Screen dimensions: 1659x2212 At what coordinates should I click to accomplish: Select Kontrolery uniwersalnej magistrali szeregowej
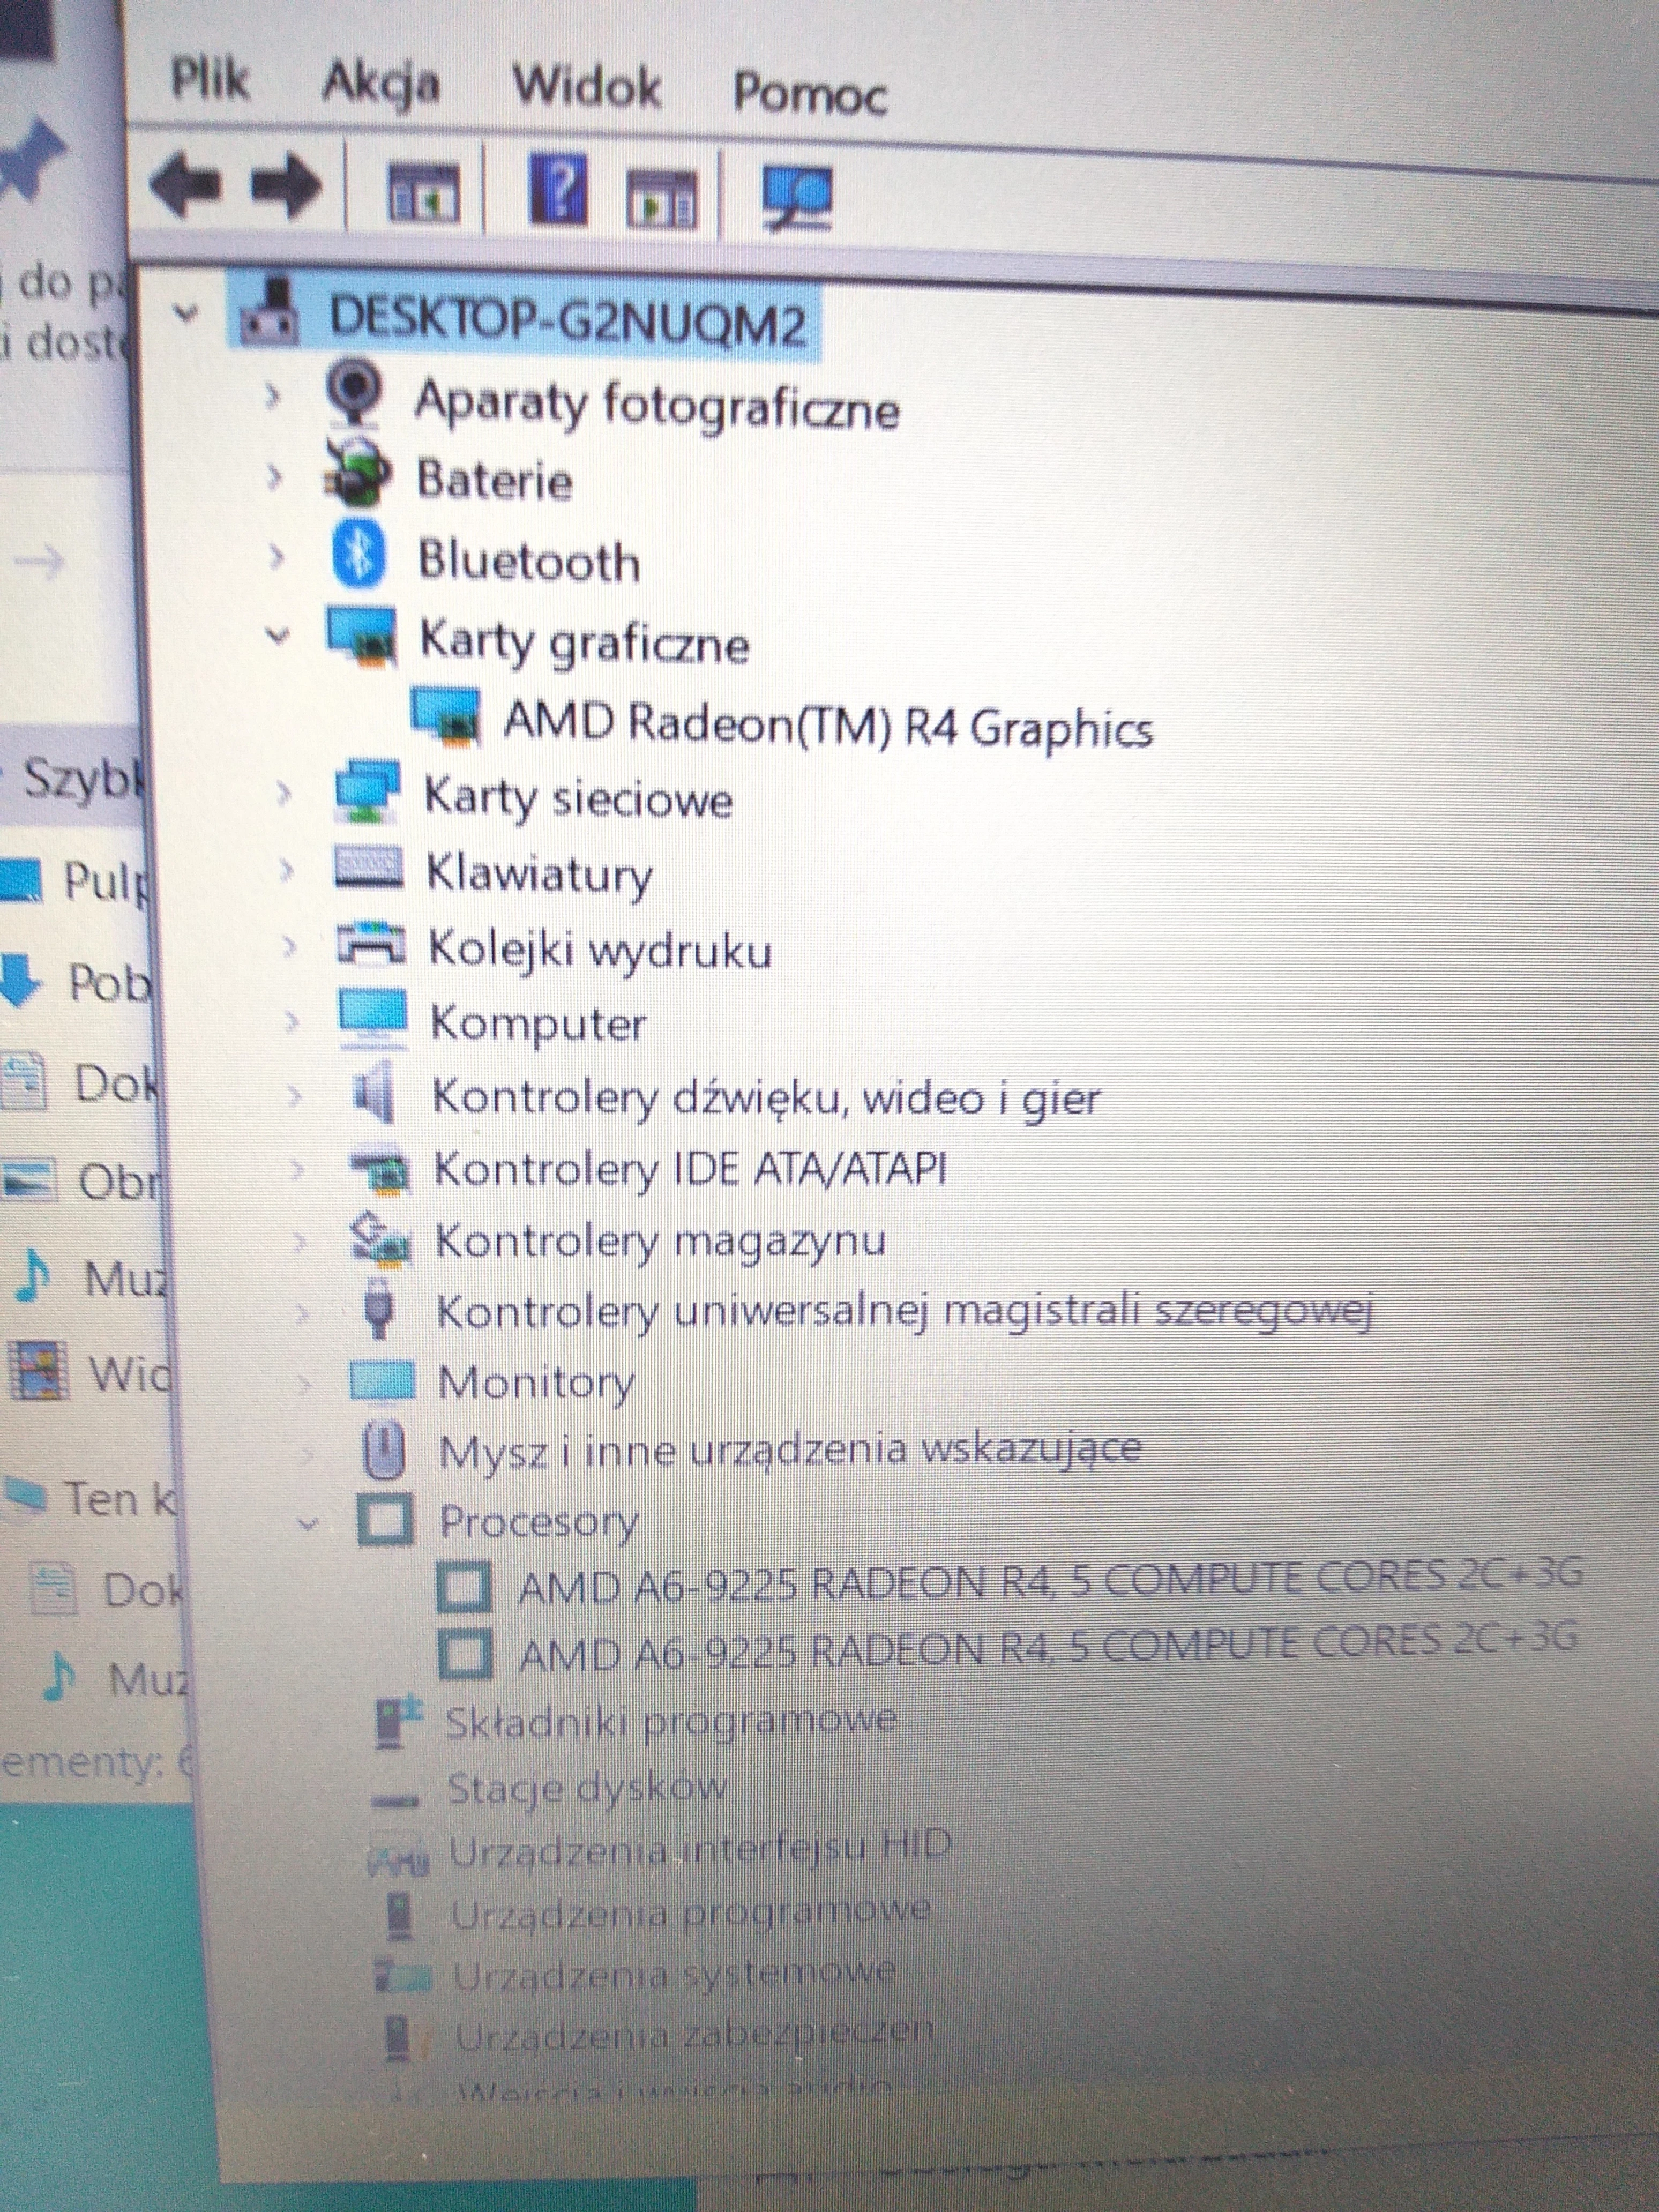(x=907, y=1311)
